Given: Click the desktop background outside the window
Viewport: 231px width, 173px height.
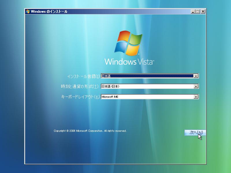Looking at the screenshot, I should [x=12, y=88].
